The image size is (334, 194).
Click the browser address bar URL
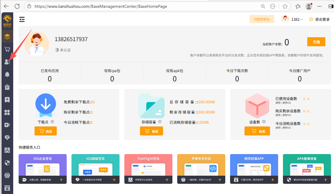pos(101,6)
